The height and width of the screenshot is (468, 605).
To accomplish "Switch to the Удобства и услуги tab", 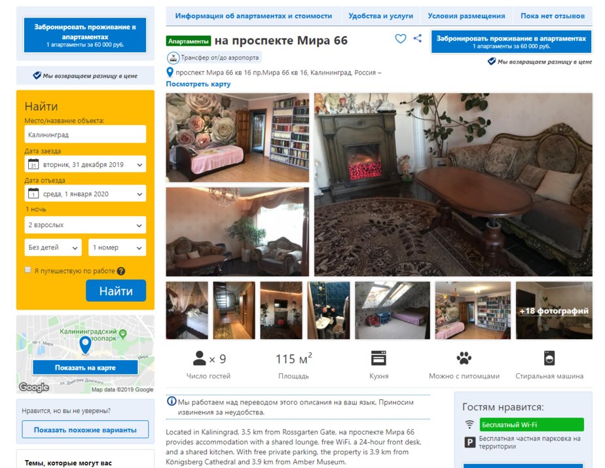I will pos(380,16).
